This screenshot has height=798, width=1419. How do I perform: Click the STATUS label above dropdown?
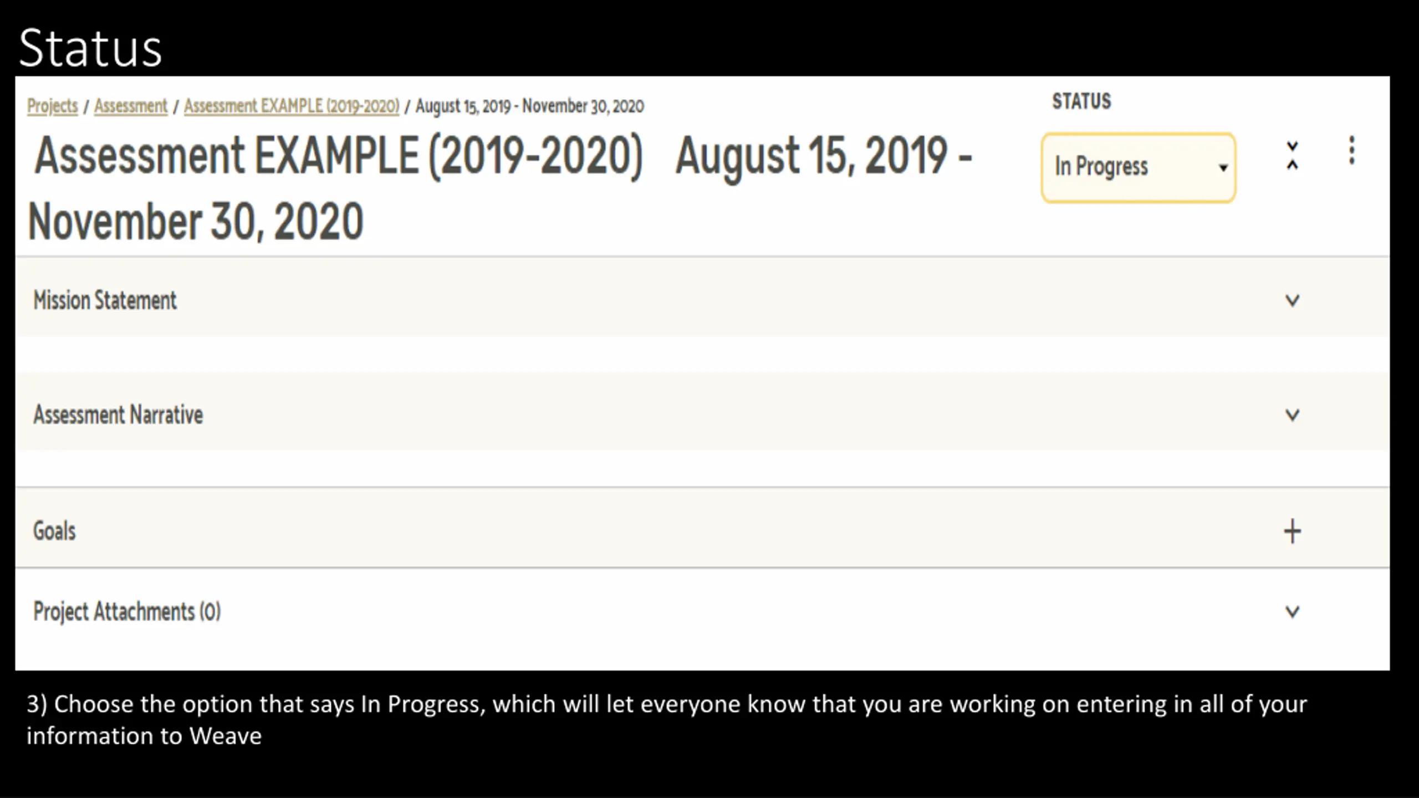1081,101
